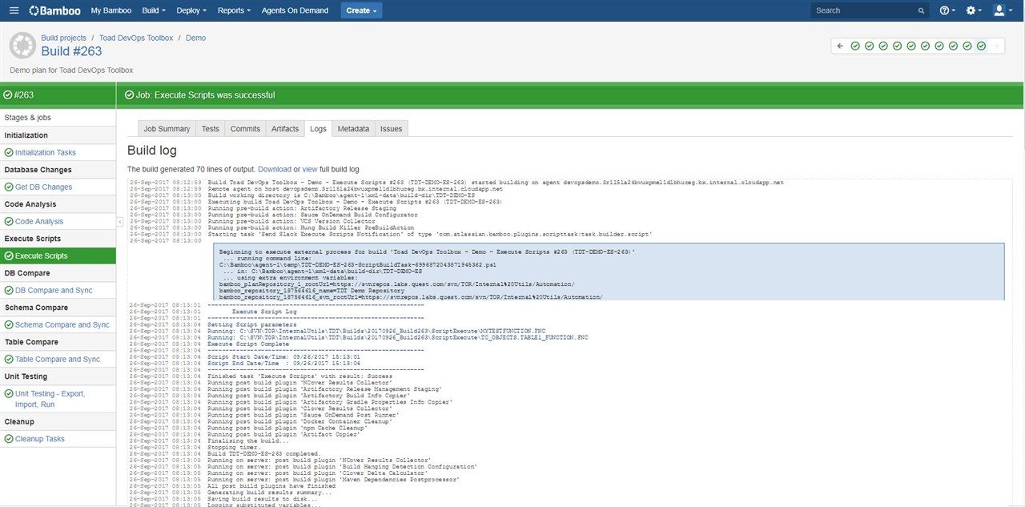The width and height of the screenshot is (1025, 507).
Task: Expand the Deploy dropdown menu
Action: pos(191,10)
